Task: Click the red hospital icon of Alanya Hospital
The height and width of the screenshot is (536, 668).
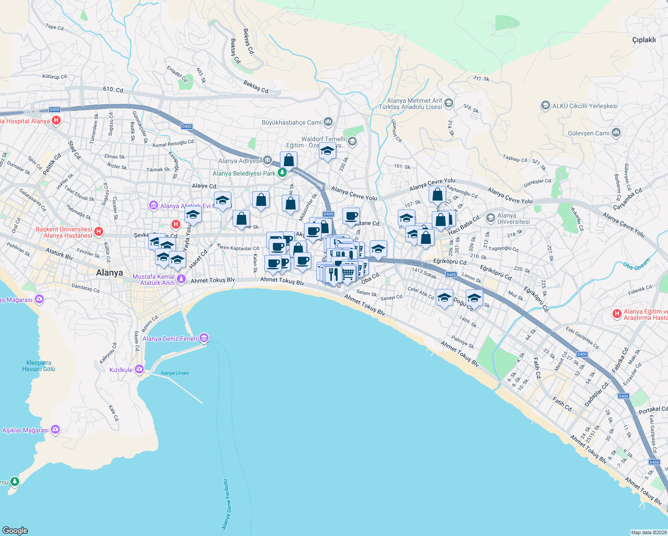Action: point(56,121)
